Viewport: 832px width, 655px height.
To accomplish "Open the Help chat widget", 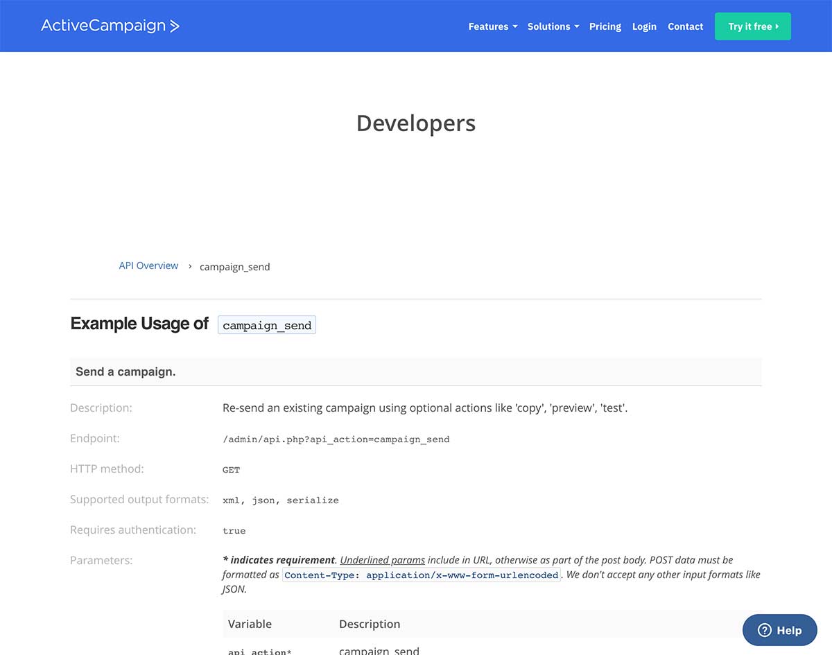I will point(780,630).
